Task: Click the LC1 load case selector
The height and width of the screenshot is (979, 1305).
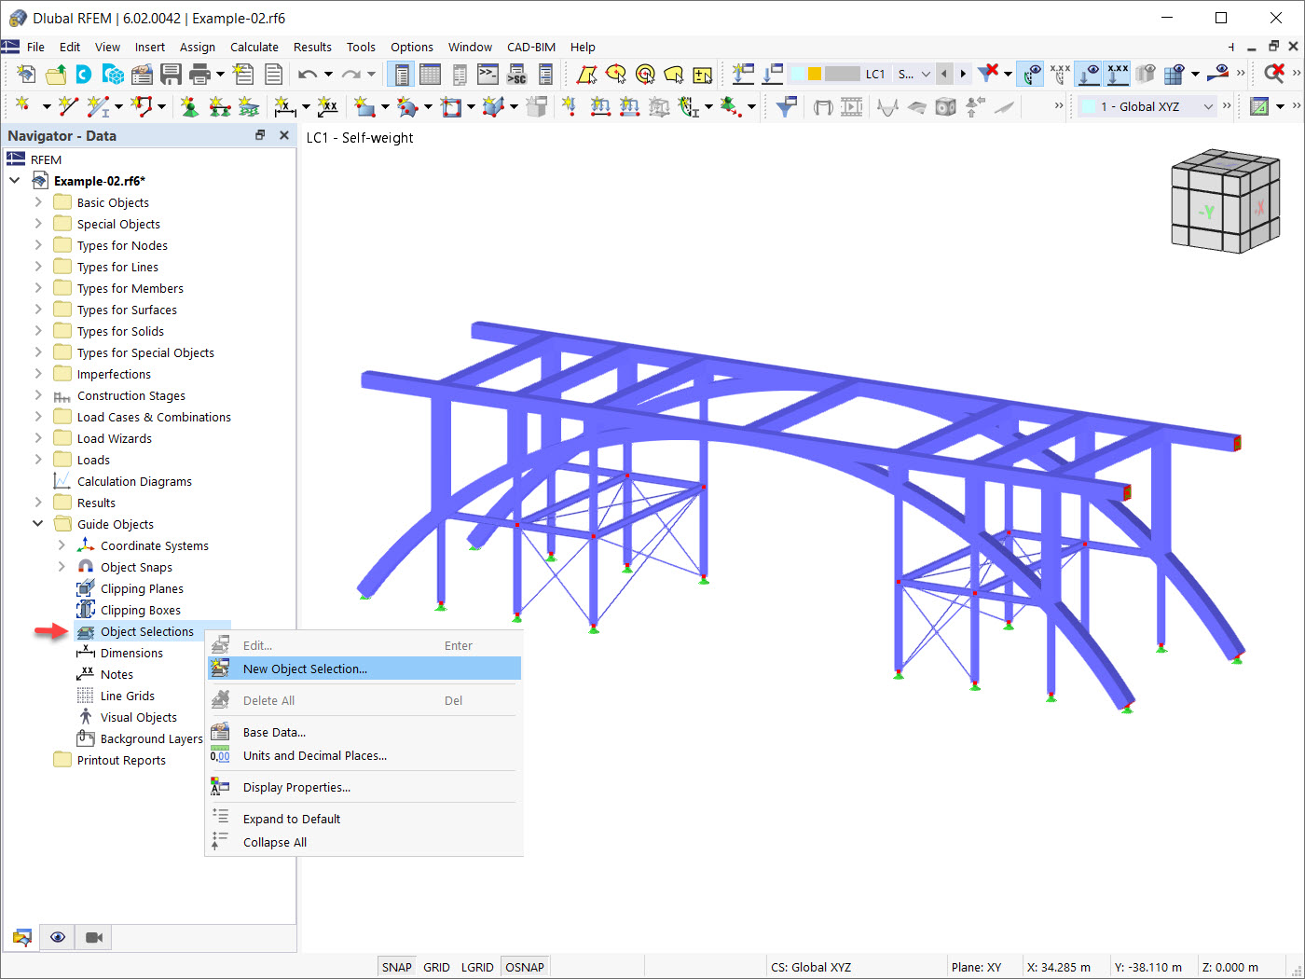Action: click(875, 74)
